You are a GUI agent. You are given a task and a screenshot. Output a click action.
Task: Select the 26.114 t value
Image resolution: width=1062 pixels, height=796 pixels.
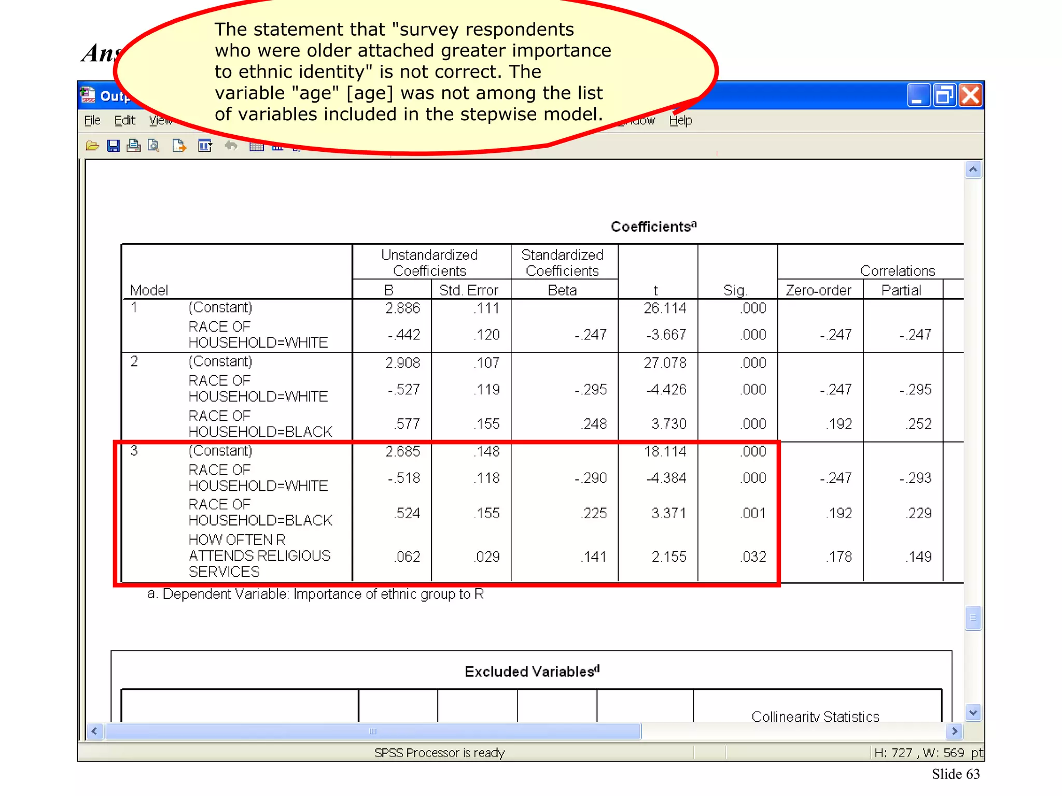[x=665, y=308]
